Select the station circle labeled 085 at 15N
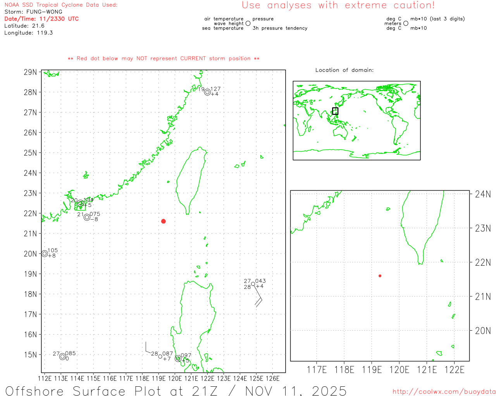Image resolution: width=496 pixels, height=396 pixels. [62, 357]
